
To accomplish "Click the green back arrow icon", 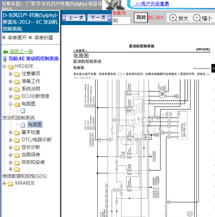I will click(x=5, y=52).
